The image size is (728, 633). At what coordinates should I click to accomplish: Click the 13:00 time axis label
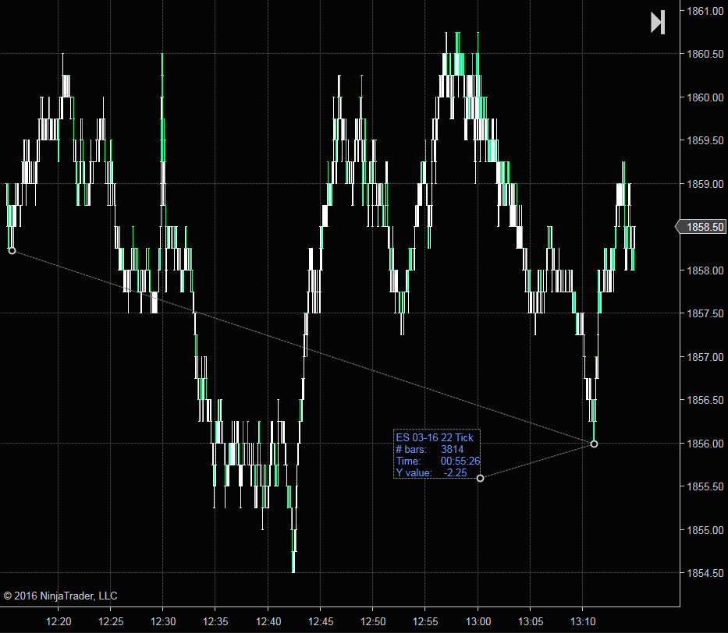coord(478,621)
